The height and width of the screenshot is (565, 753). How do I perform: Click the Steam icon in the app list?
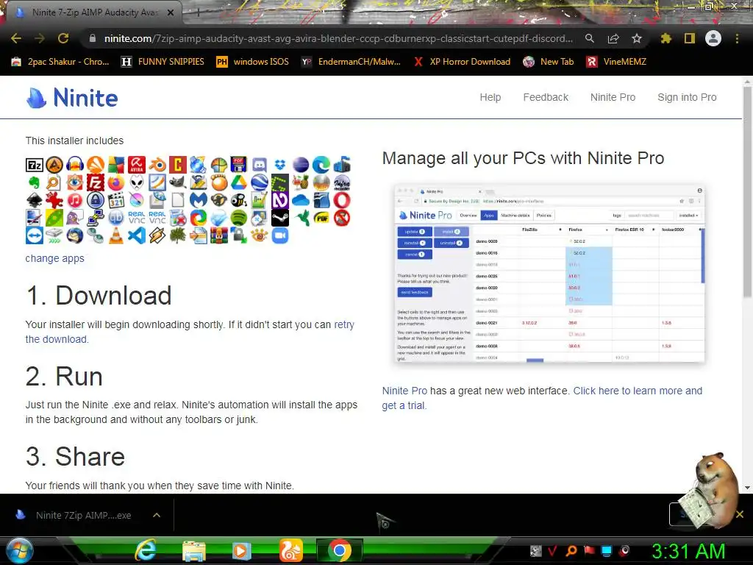tap(280, 218)
